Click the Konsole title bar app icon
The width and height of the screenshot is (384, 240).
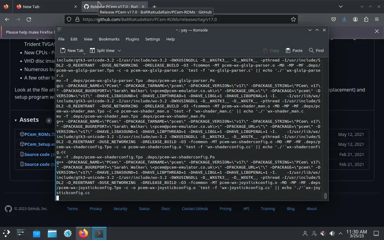tap(59, 30)
